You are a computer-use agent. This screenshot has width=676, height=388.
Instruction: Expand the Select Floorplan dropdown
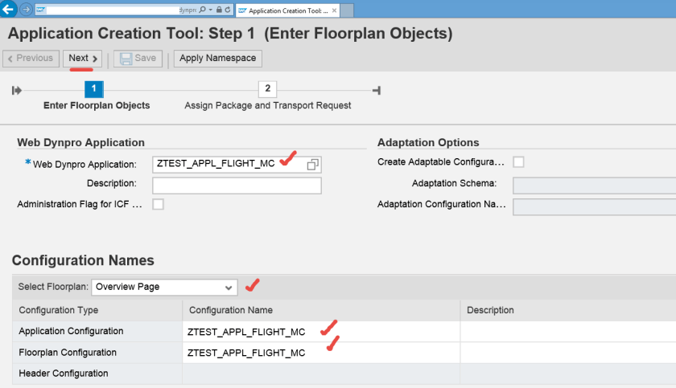coord(230,287)
